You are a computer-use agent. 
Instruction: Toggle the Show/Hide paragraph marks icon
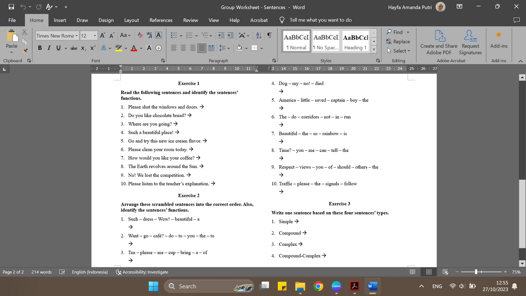point(269,36)
